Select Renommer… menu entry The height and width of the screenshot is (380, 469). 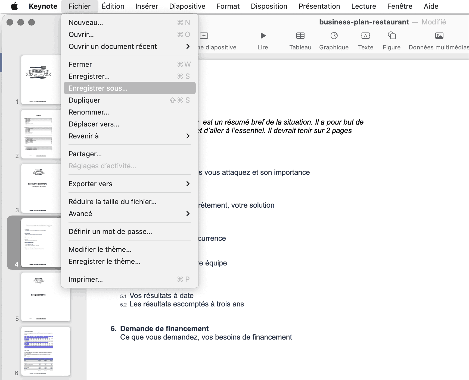(x=129, y=112)
